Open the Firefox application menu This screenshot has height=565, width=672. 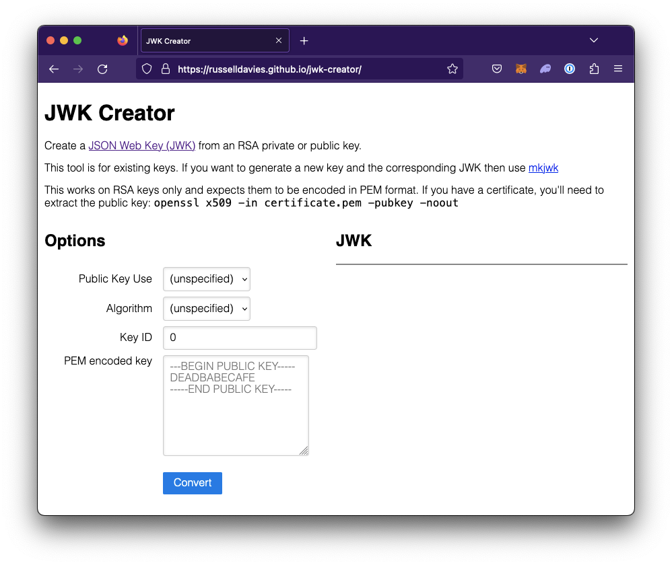click(x=618, y=69)
